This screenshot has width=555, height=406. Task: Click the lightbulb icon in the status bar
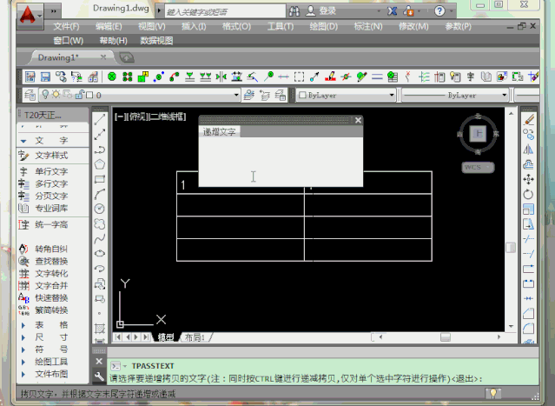click(493, 393)
